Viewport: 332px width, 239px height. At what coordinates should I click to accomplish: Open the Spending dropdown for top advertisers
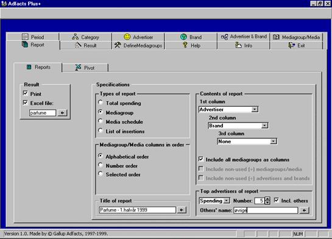[x=227, y=201]
